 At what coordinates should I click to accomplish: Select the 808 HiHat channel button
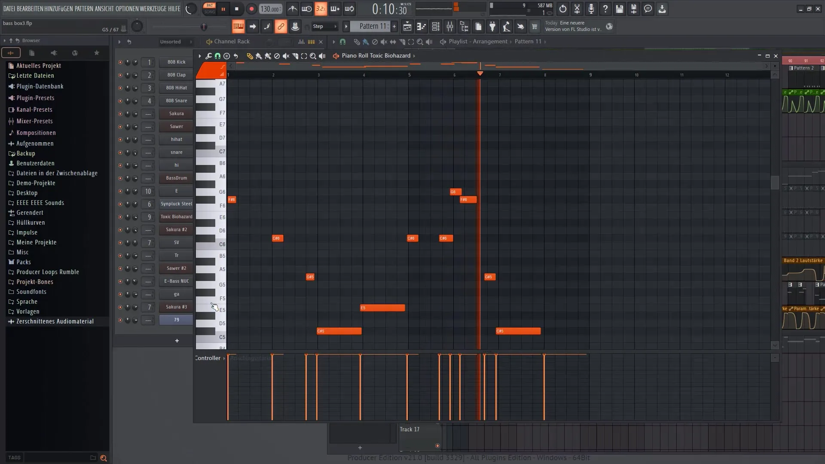point(176,88)
